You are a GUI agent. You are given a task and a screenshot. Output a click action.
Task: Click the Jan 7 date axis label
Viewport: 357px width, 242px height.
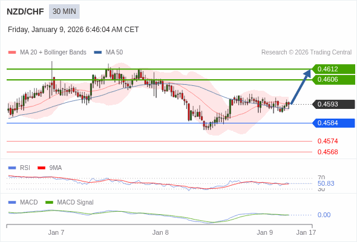(x=56, y=232)
